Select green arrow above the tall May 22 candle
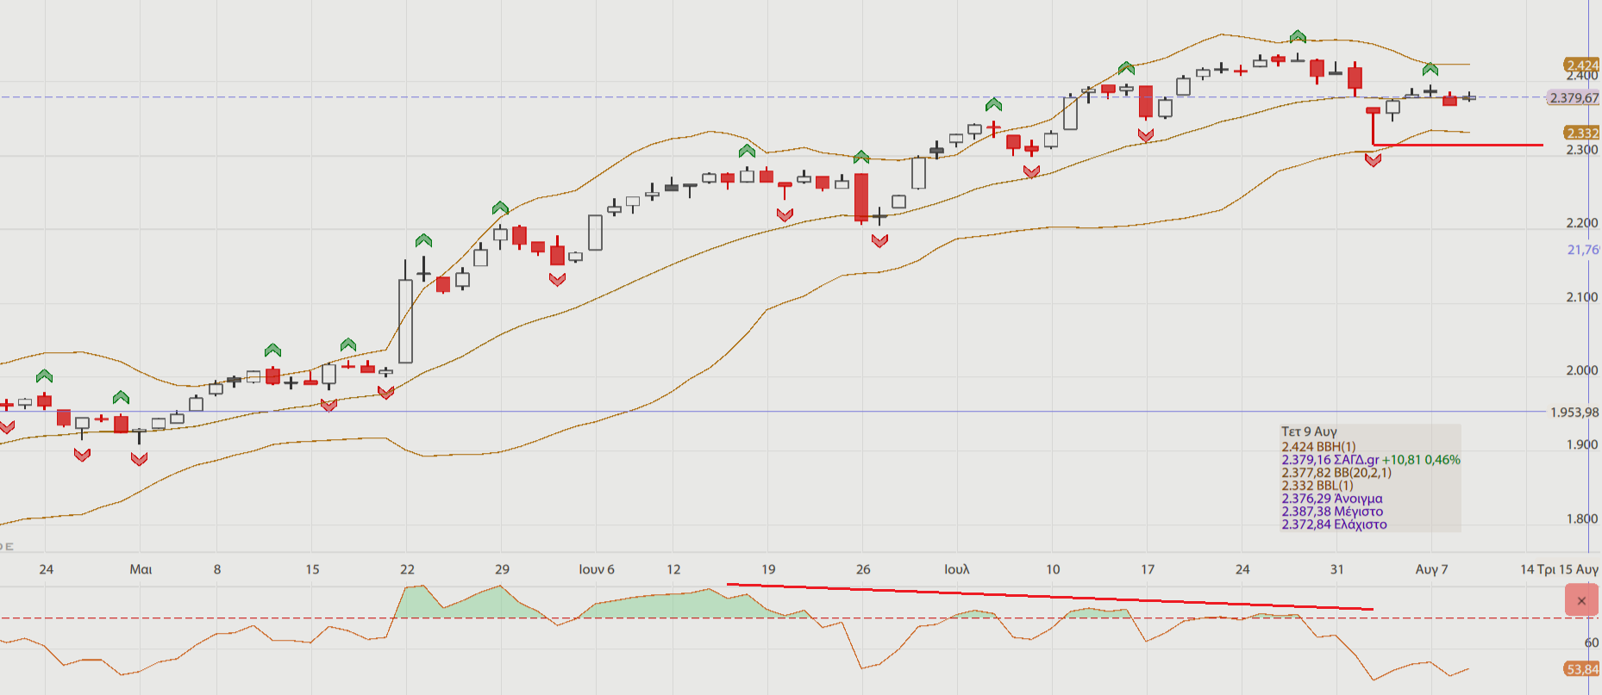The width and height of the screenshot is (1602, 695). 423,240
